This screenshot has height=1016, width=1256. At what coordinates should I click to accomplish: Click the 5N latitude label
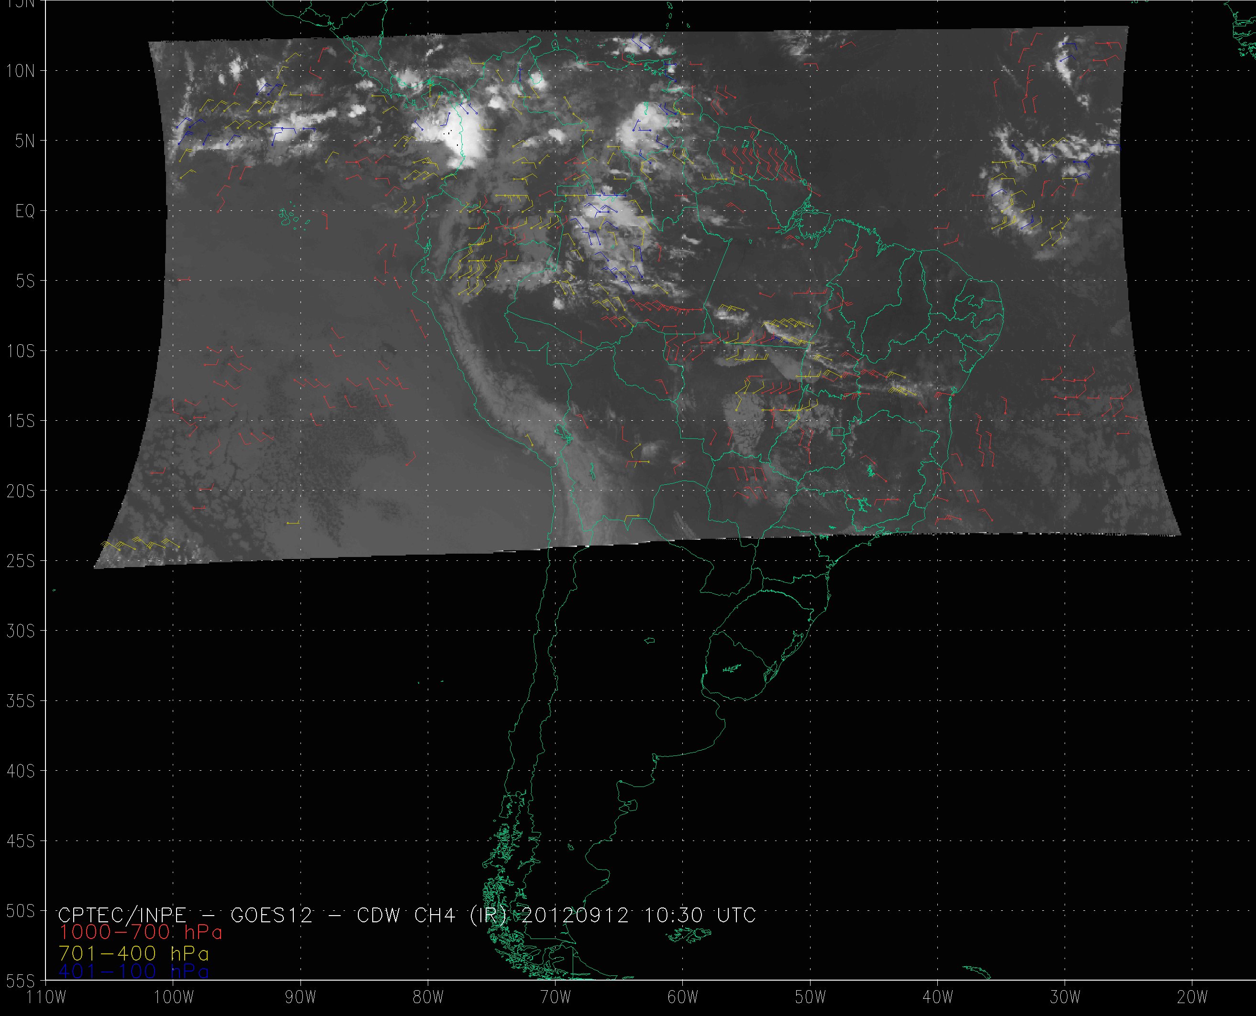[24, 141]
